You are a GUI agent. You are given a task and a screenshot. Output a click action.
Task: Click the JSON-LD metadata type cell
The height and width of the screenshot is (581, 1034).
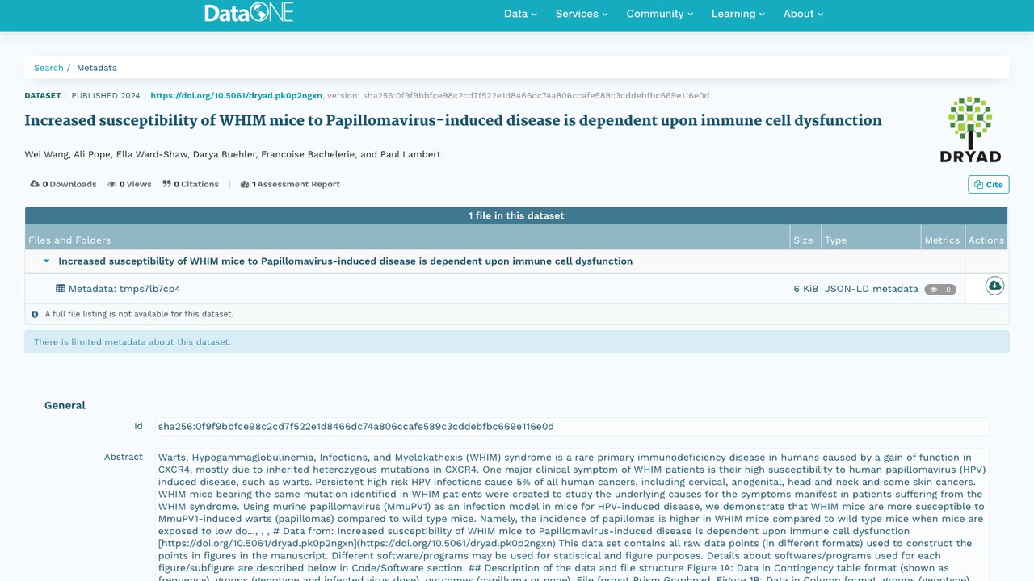[872, 289]
